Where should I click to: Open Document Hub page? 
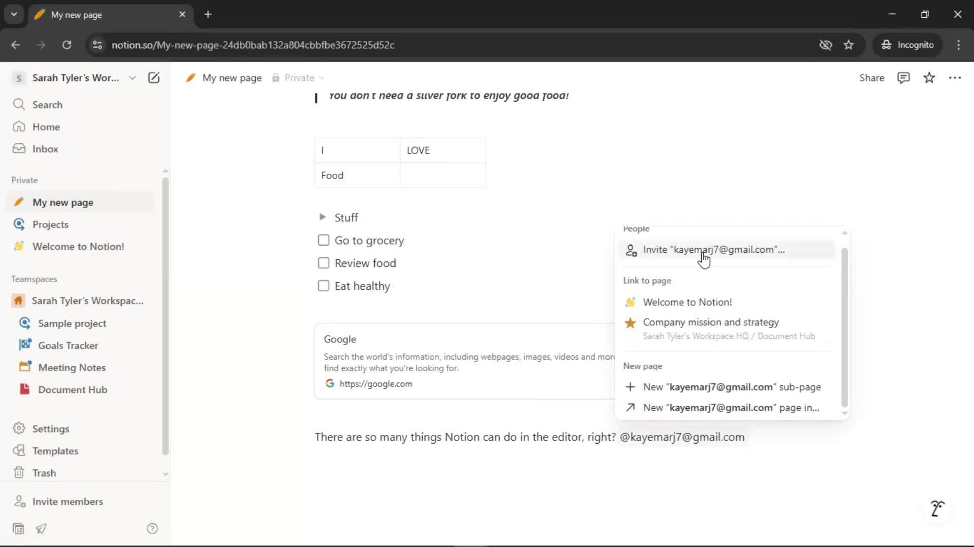point(80,389)
